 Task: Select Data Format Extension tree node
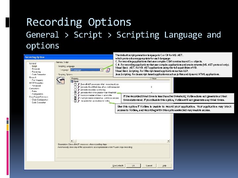39,97
